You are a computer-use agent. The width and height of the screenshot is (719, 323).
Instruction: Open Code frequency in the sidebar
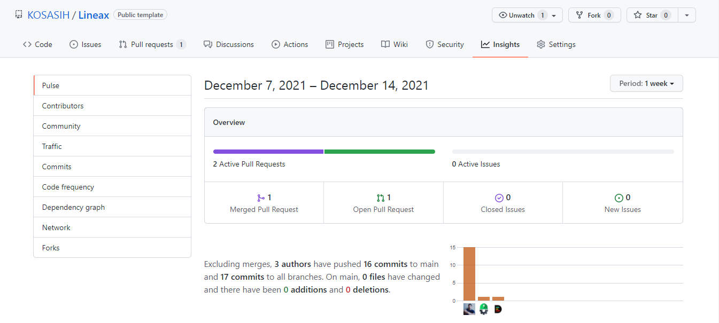(x=112, y=187)
